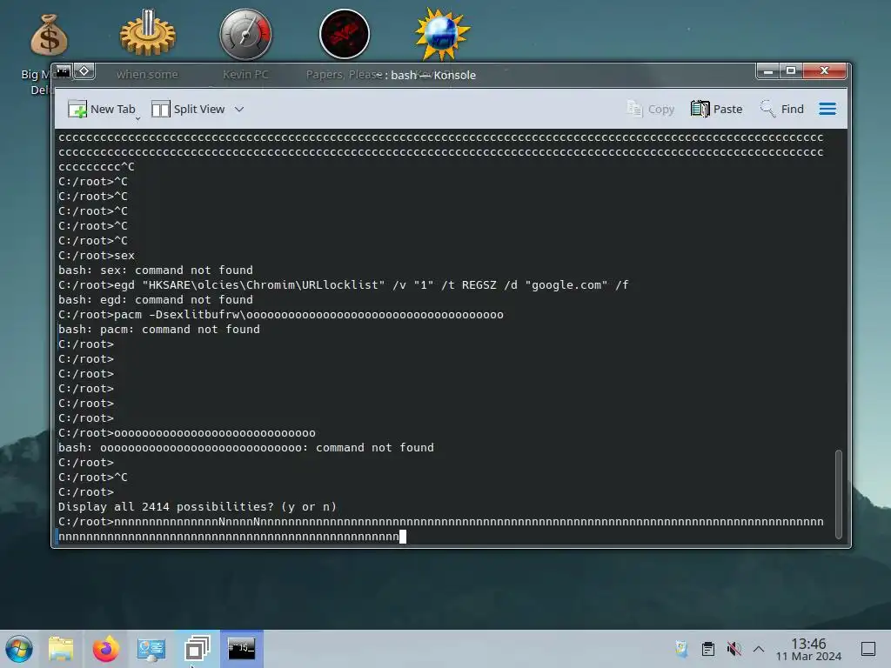Image resolution: width=891 pixels, height=668 pixels.
Task: Paste clipboard using Paste toolbar button
Action: click(717, 109)
